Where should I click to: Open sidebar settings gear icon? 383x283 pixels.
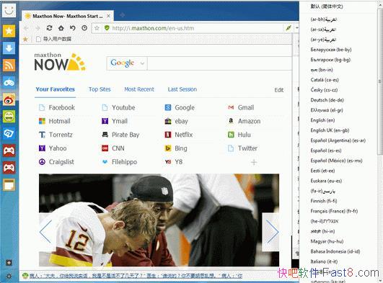point(9,277)
